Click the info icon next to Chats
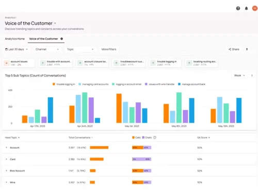The height and width of the screenshot is (193, 258). coord(155,137)
